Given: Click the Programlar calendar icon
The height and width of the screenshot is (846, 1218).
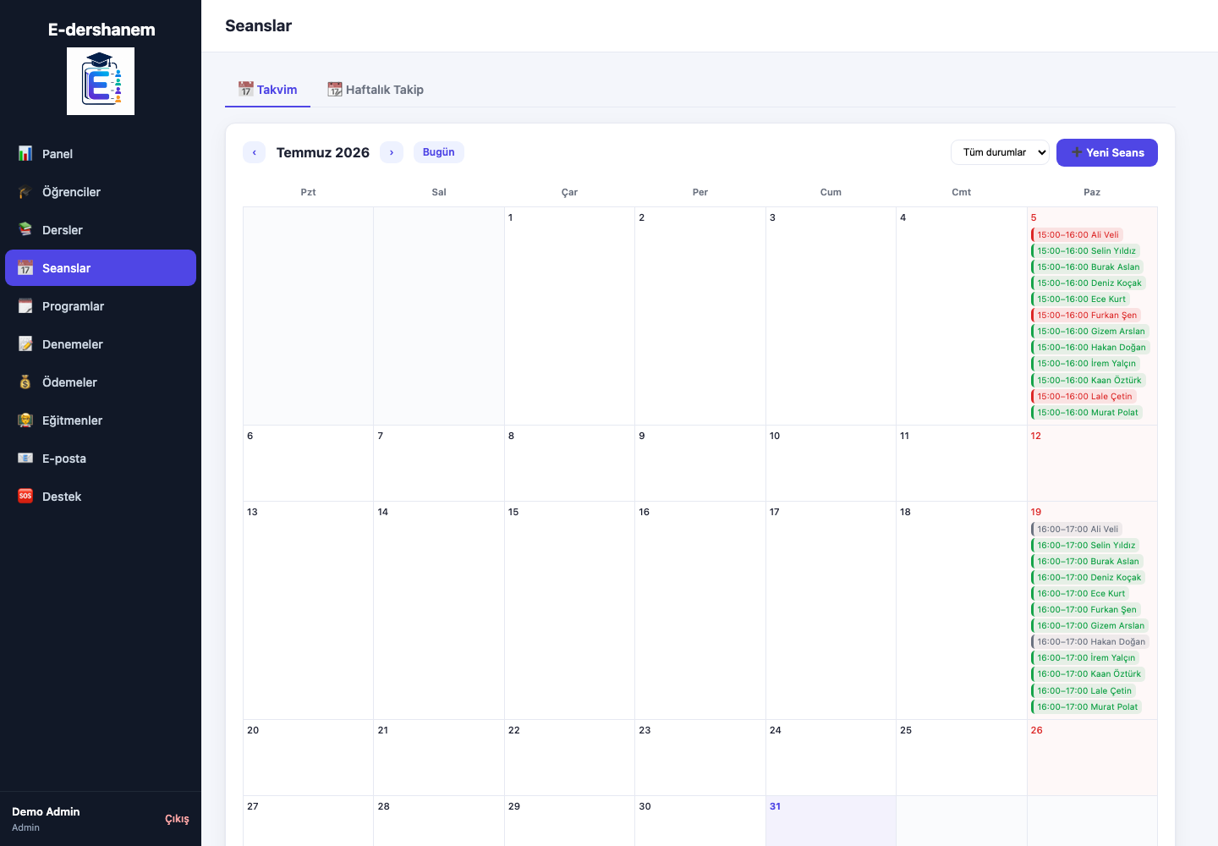Looking at the screenshot, I should (x=25, y=306).
